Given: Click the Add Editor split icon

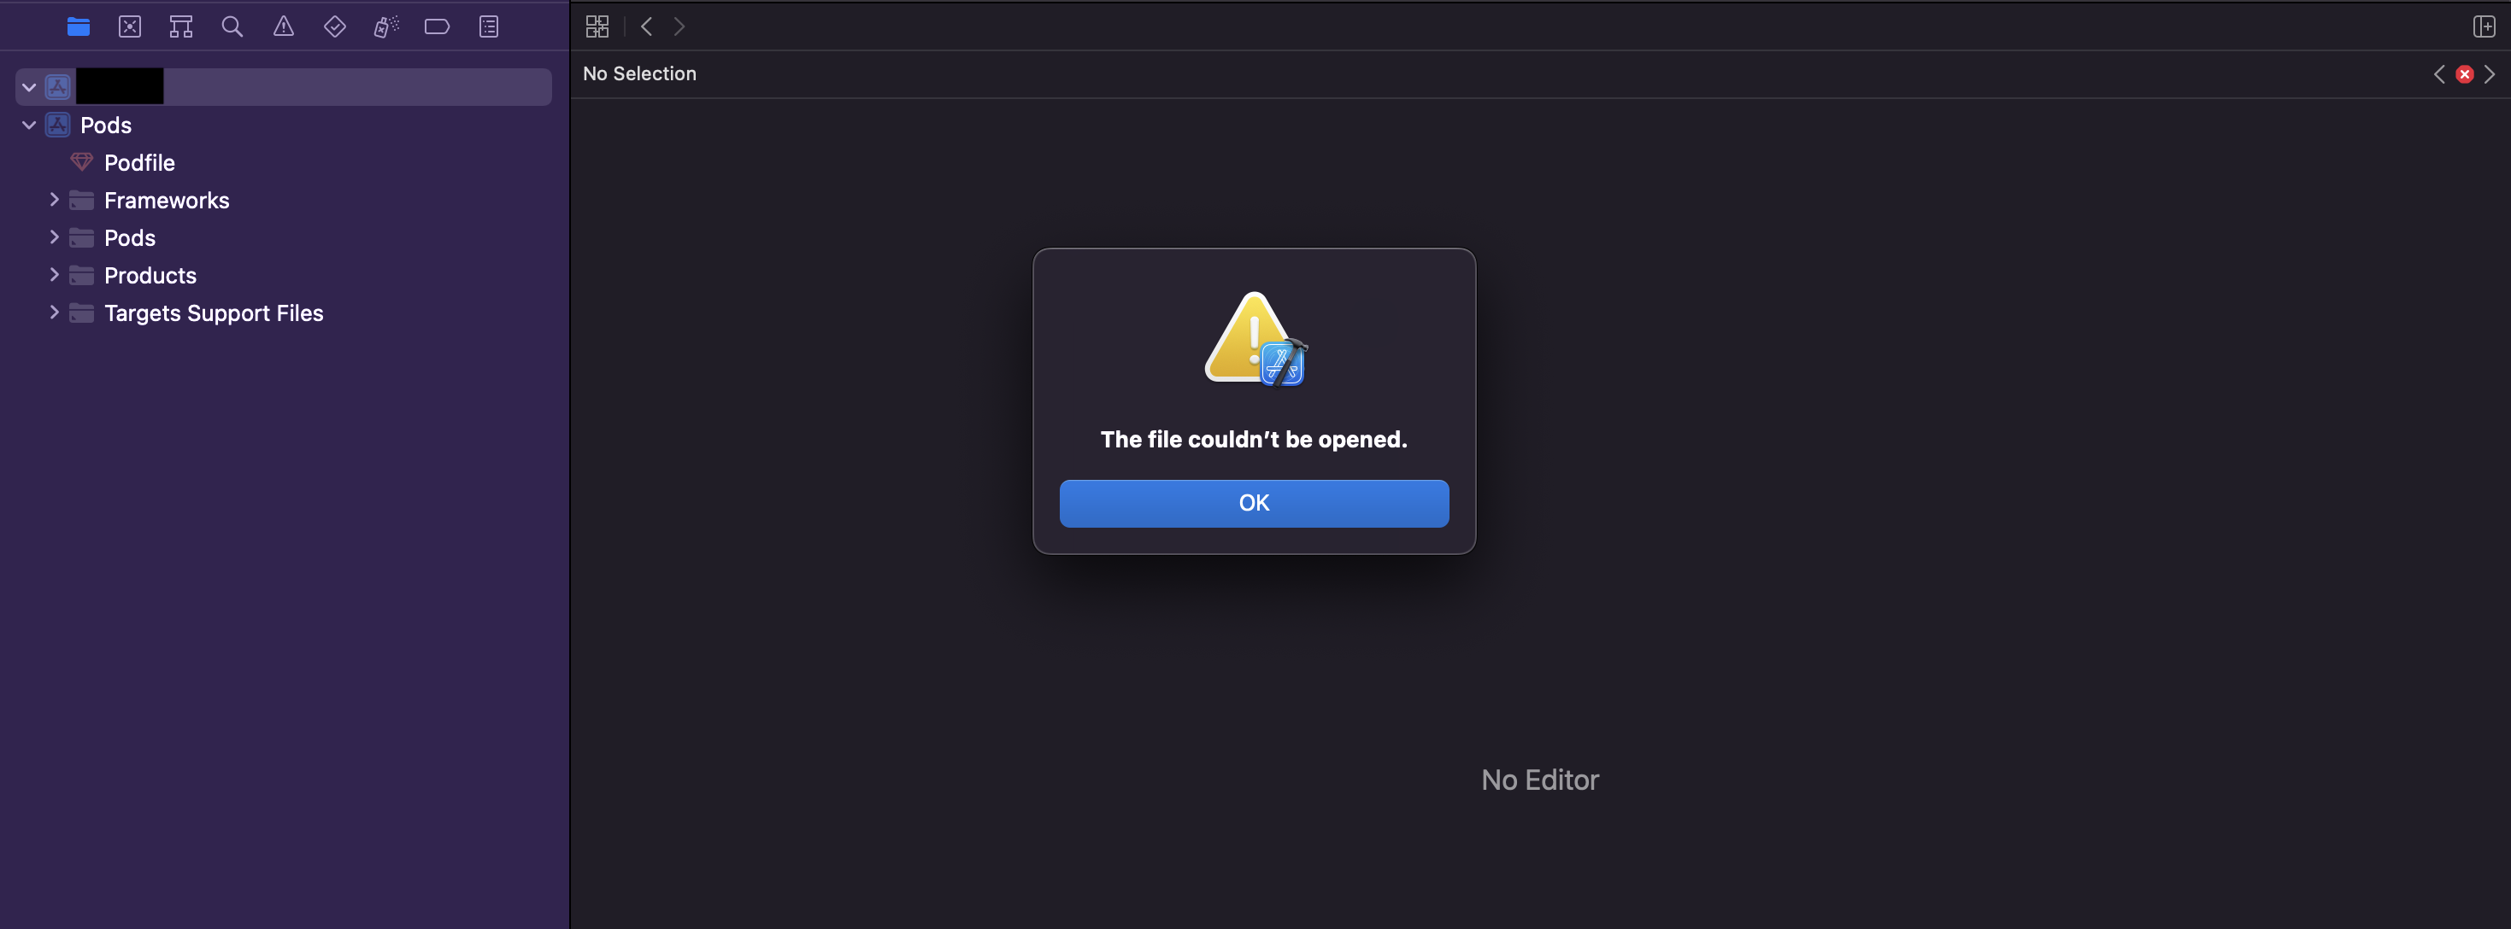Looking at the screenshot, I should [x=2484, y=27].
